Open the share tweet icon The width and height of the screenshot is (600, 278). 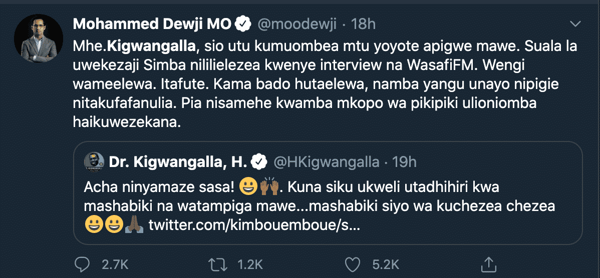click(x=488, y=263)
